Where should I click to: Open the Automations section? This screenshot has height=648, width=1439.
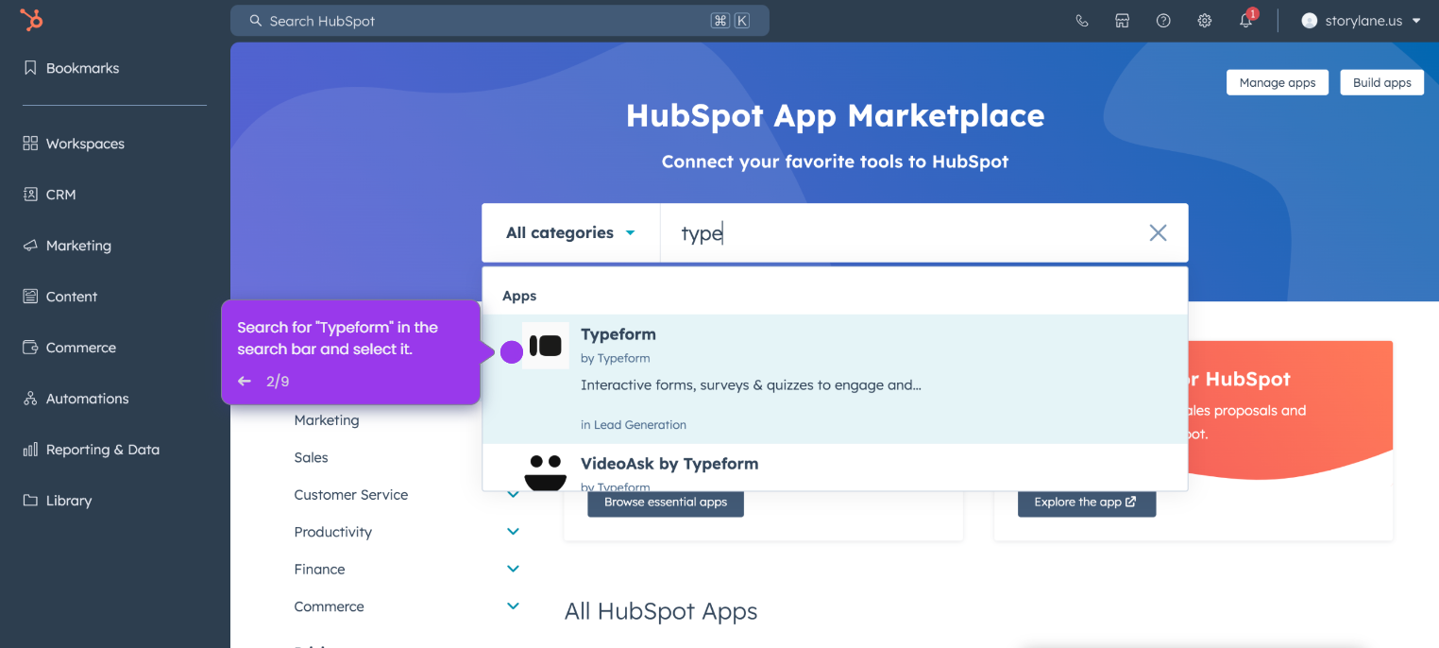pos(85,398)
